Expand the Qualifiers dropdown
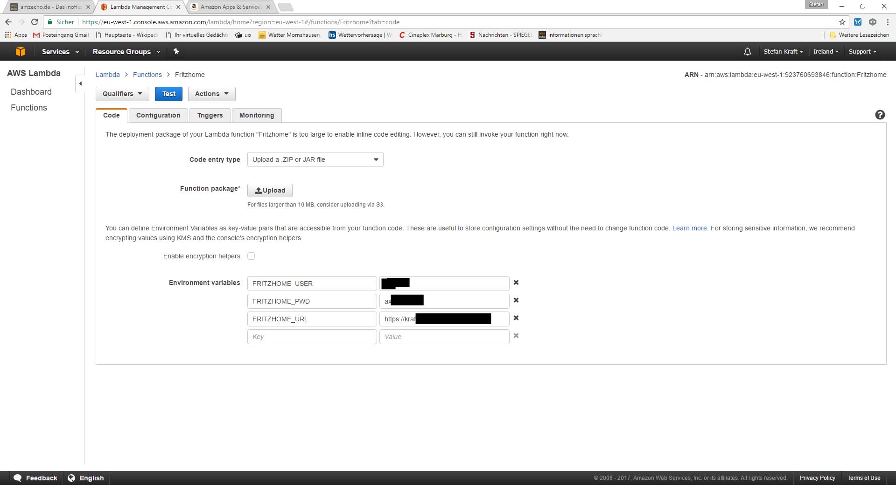Screen dimensions: 896x485 coord(122,94)
